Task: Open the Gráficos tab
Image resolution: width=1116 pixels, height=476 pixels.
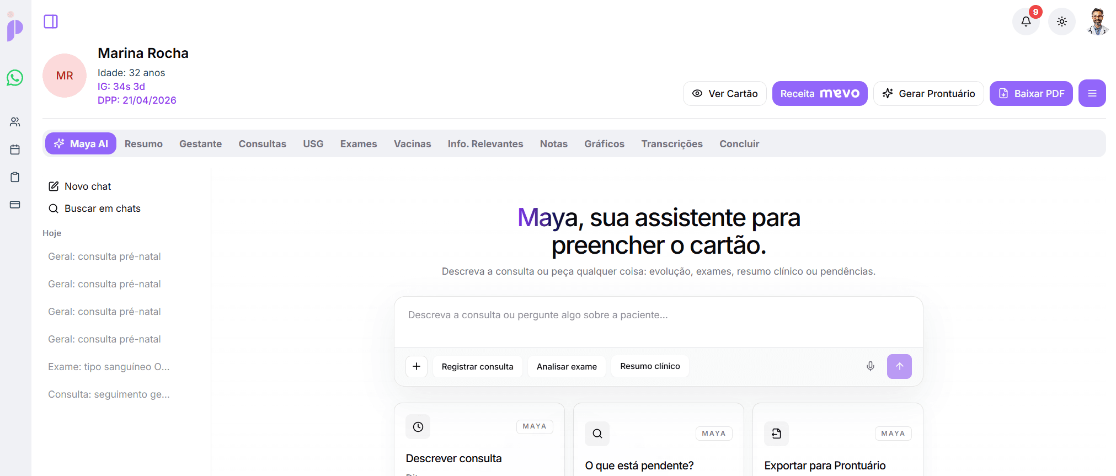Action: (604, 144)
